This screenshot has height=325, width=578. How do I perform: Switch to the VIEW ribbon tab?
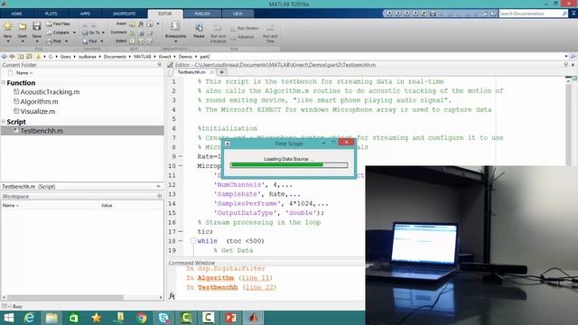[238, 14]
